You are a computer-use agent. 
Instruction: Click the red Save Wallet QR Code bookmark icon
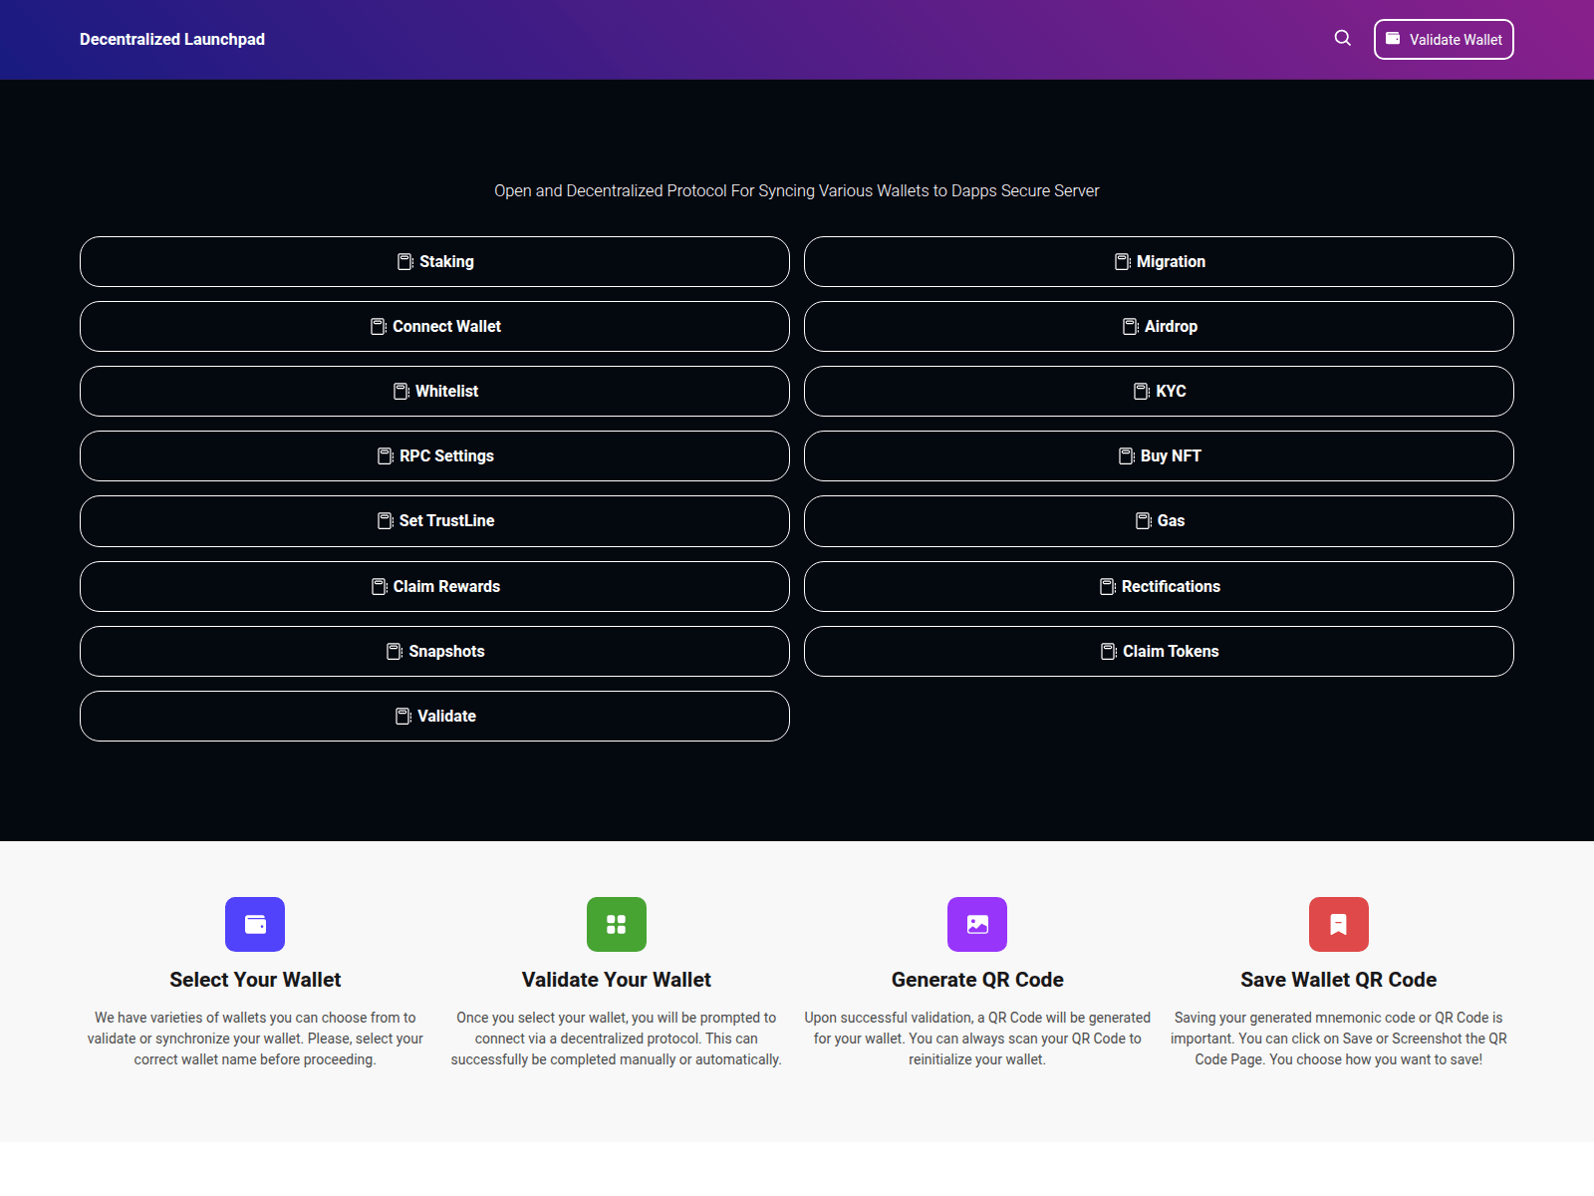pos(1338,924)
